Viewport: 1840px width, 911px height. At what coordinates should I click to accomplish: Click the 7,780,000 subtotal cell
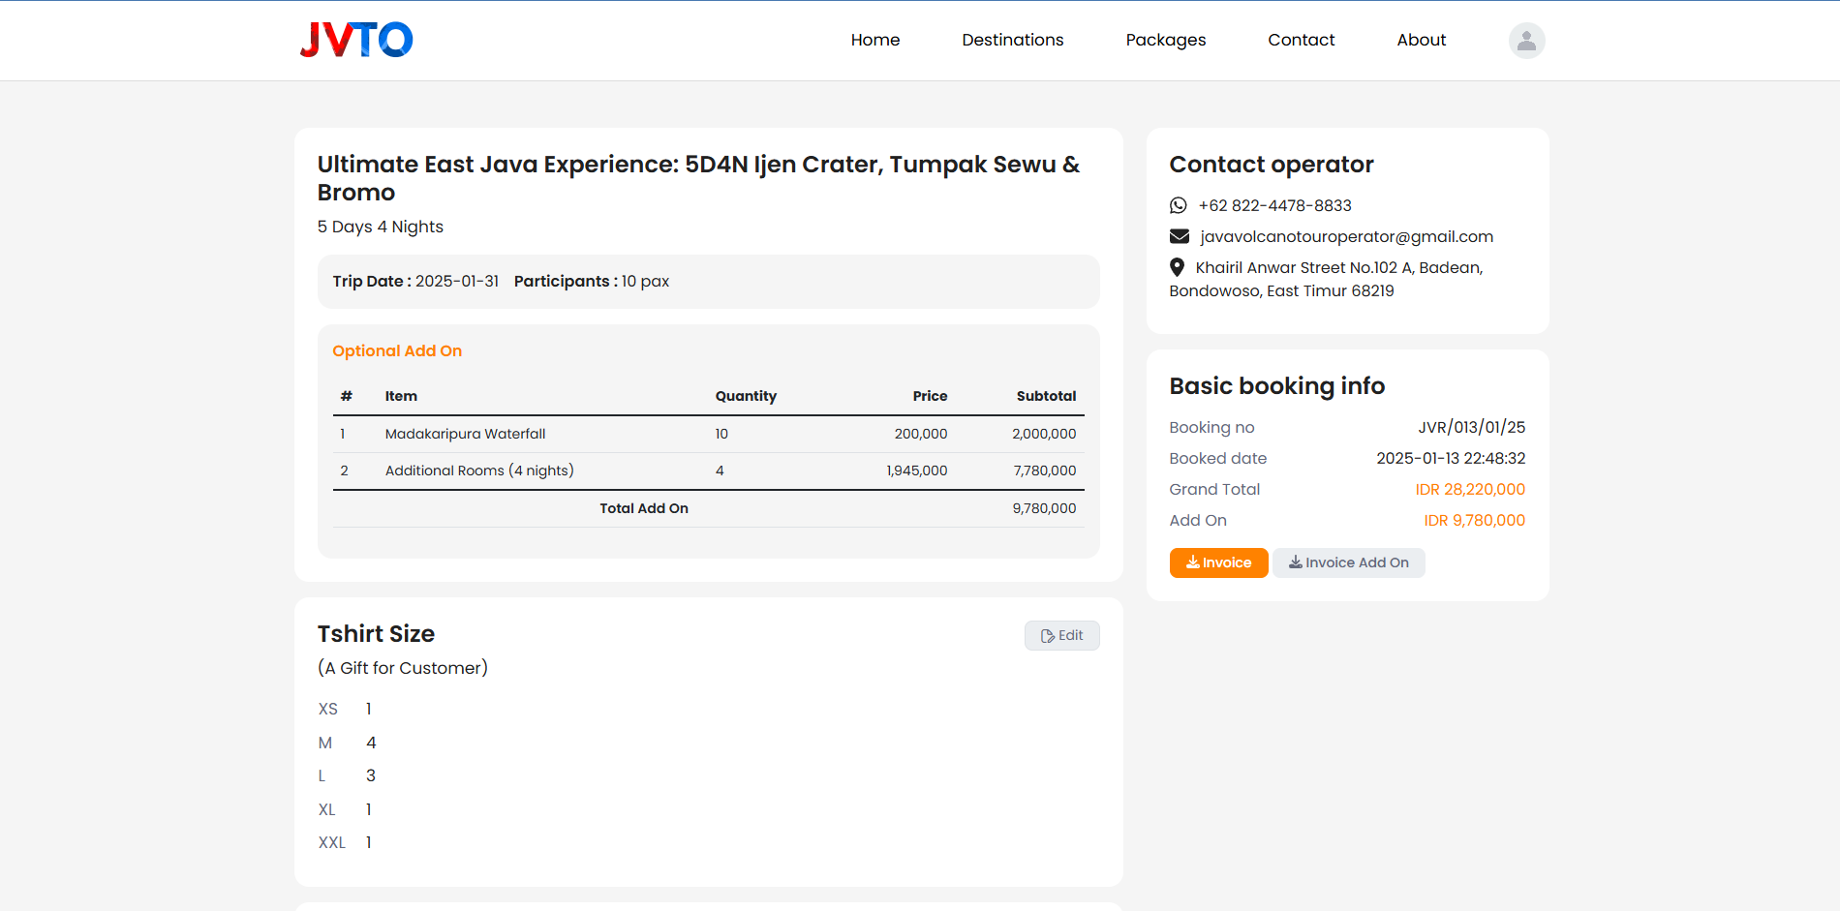(1044, 471)
